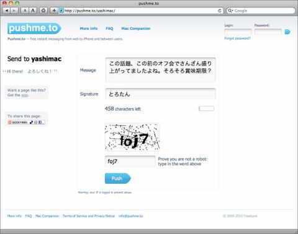Go back with the Safari back arrow
298x234 pixels.
[7, 11]
